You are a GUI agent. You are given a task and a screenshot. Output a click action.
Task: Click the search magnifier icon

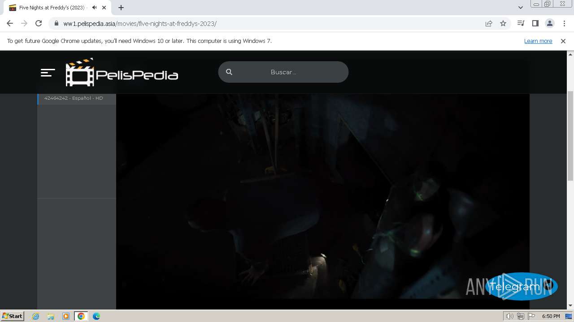pyautogui.click(x=229, y=72)
